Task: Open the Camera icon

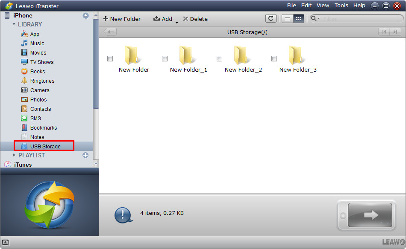Action: pyautogui.click(x=24, y=90)
